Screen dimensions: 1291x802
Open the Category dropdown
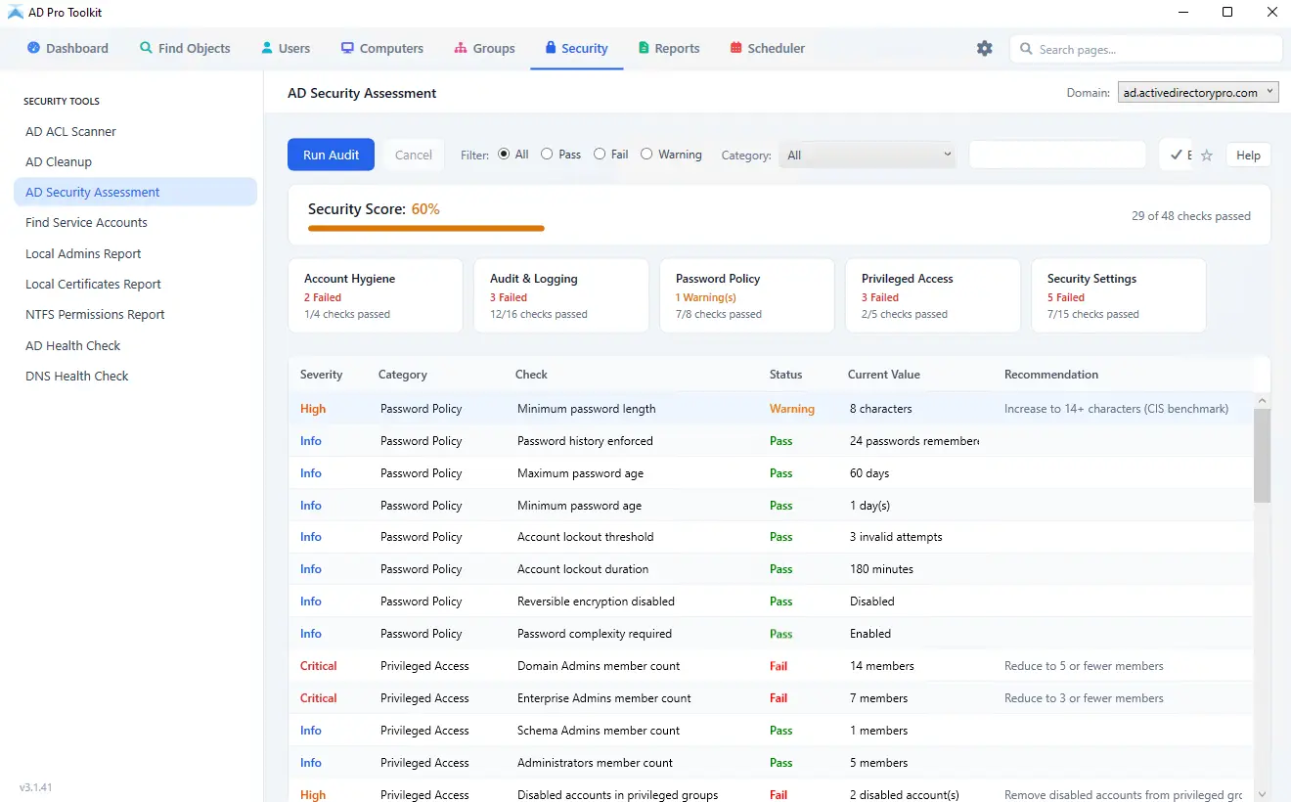868,155
